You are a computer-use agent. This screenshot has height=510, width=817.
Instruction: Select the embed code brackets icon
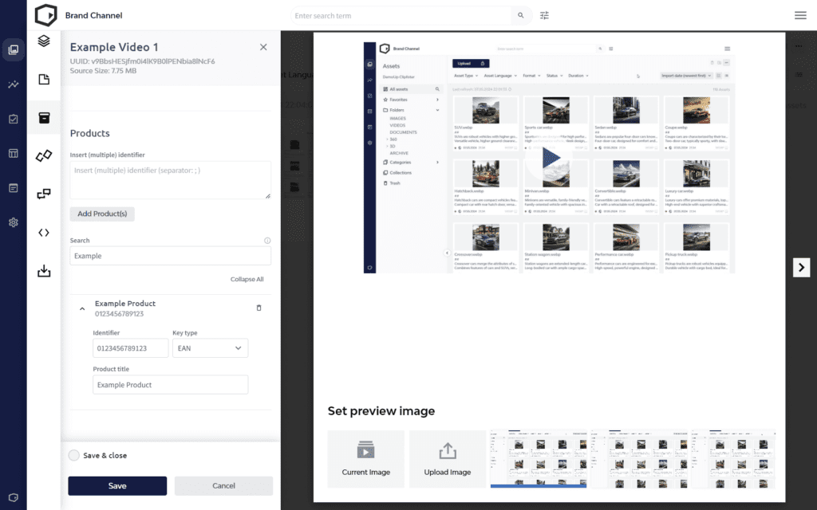pos(44,233)
